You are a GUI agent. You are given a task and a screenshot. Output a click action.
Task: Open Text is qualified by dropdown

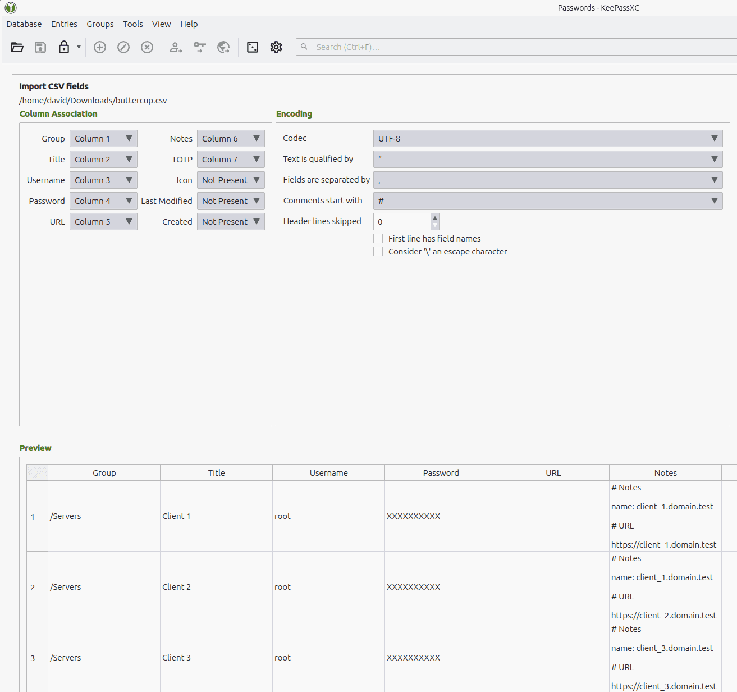click(x=548, y=160)
